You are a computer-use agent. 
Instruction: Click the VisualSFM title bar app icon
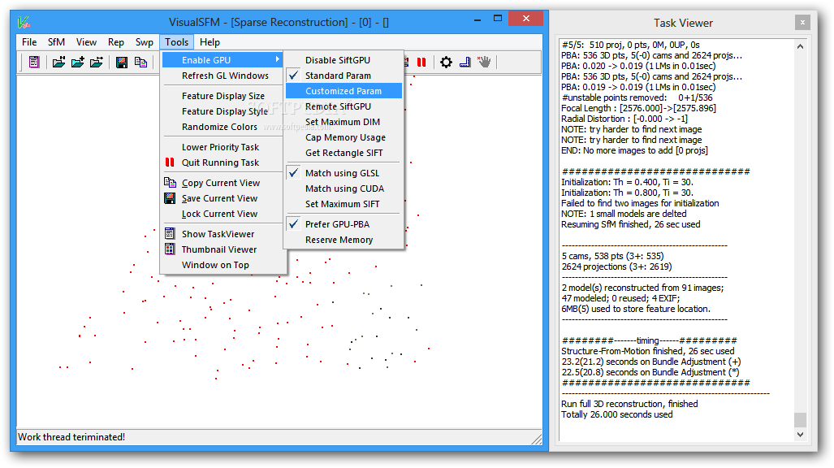[24, 23]
